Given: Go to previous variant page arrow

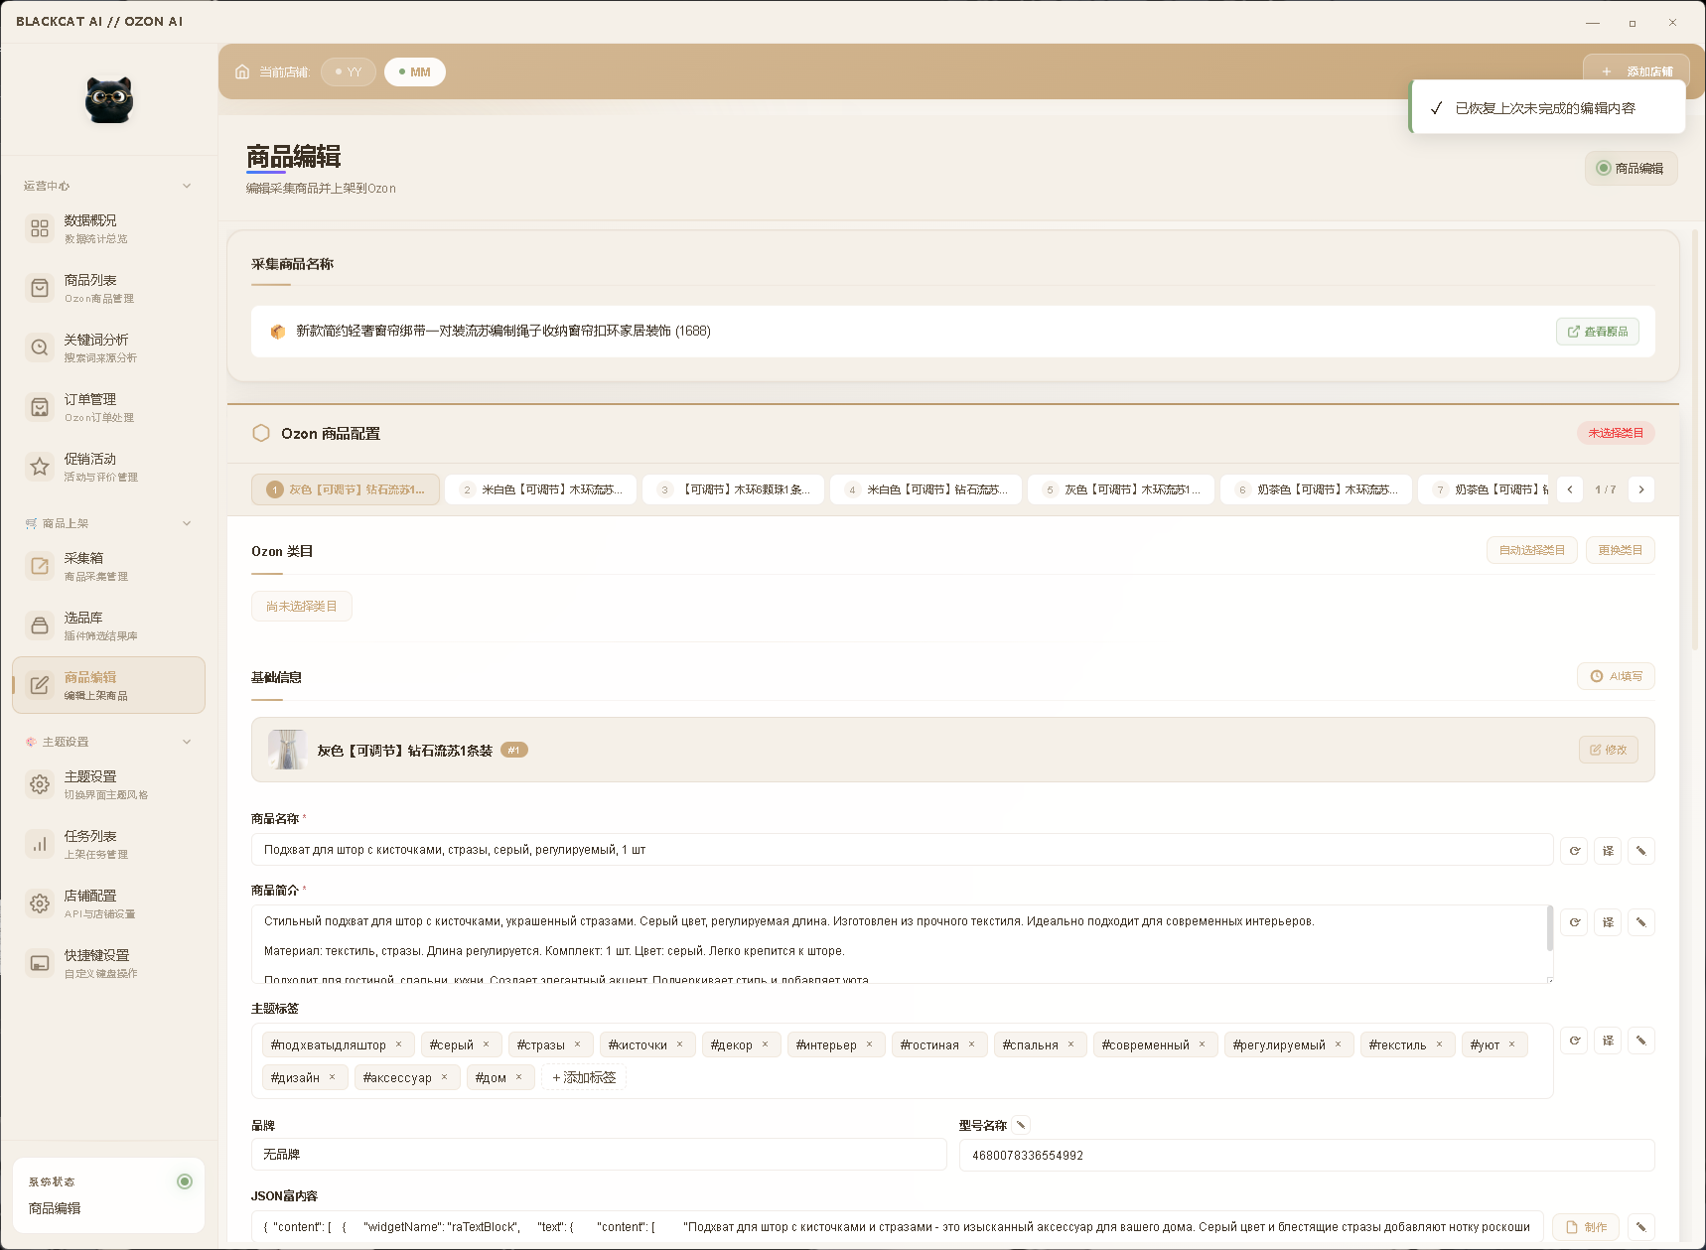Looking at the screenshot, I should point(1570,489).
